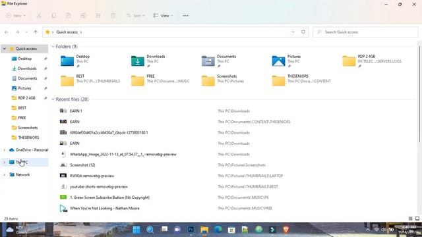Image resolution: width=422 pixels, height=237 pixels.
Task: Open the Sort dropdown
Action: pyautogui.click(x=136, y=16)
